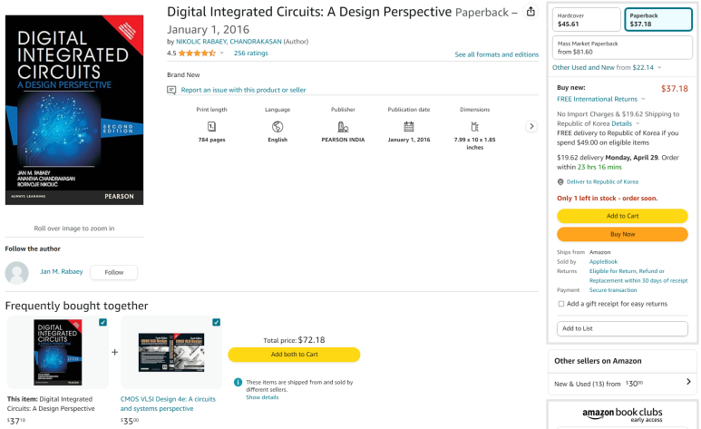Image resolution: width=701 pixels, height=429 pixels.
Task: Click Only 1 left in stock text
Action: 607,198
